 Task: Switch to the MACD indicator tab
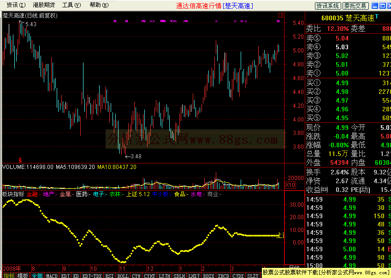point(52,276)
